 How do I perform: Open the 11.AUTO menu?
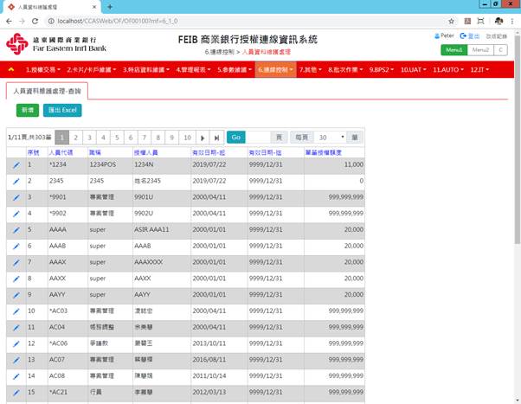click(x=448, y=70)
